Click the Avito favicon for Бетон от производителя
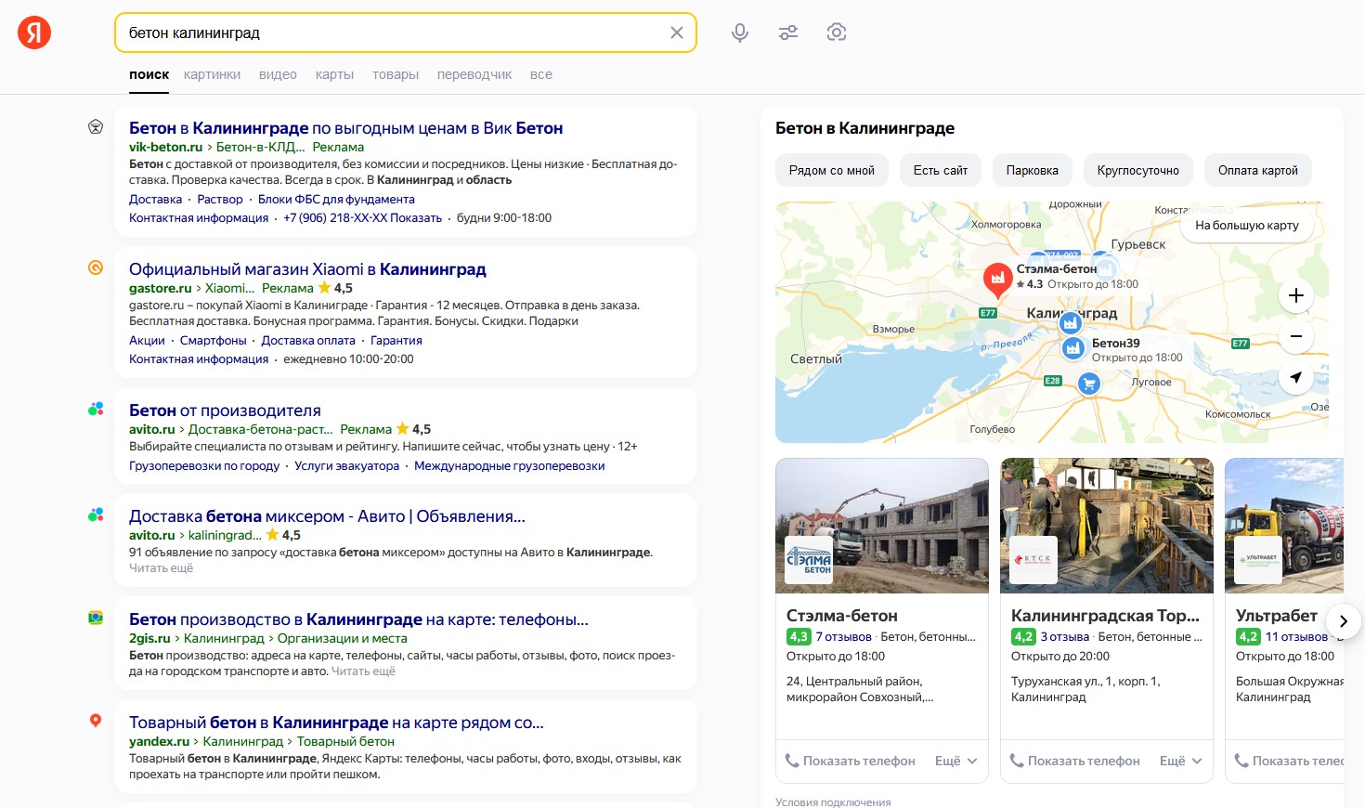 [x=96, y=409]
